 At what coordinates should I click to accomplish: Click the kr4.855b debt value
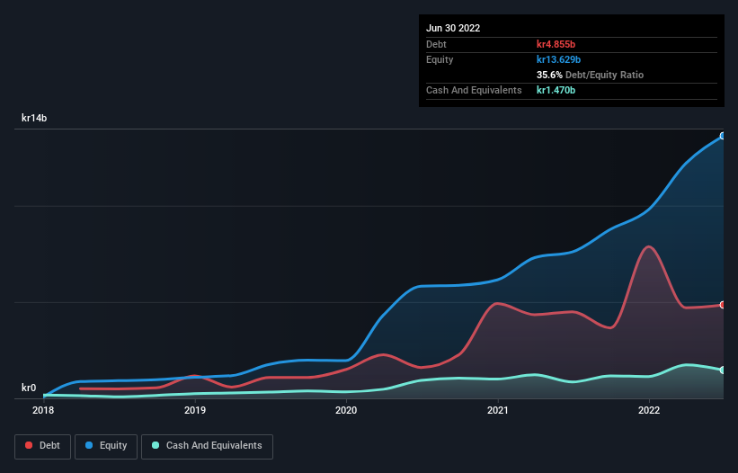(x=556, y=44)
